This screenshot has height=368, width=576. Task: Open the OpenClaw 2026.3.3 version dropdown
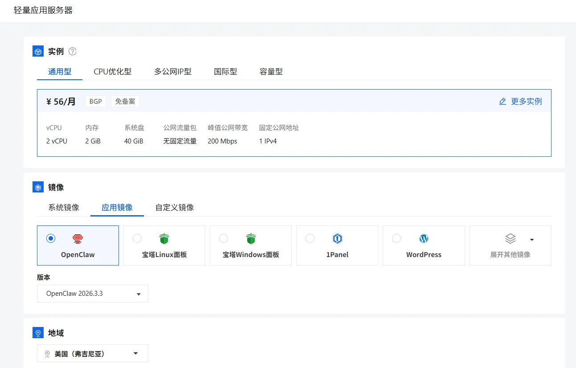tap(93, 294)
